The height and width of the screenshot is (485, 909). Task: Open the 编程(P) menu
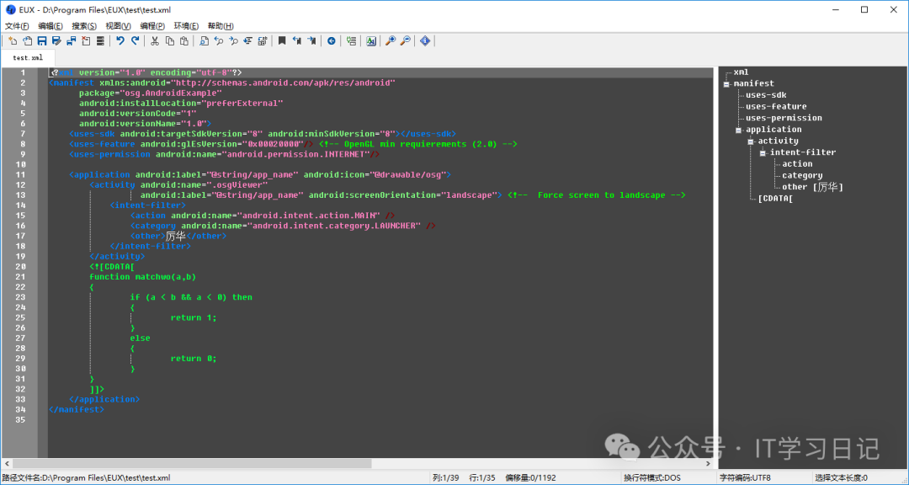152,26
